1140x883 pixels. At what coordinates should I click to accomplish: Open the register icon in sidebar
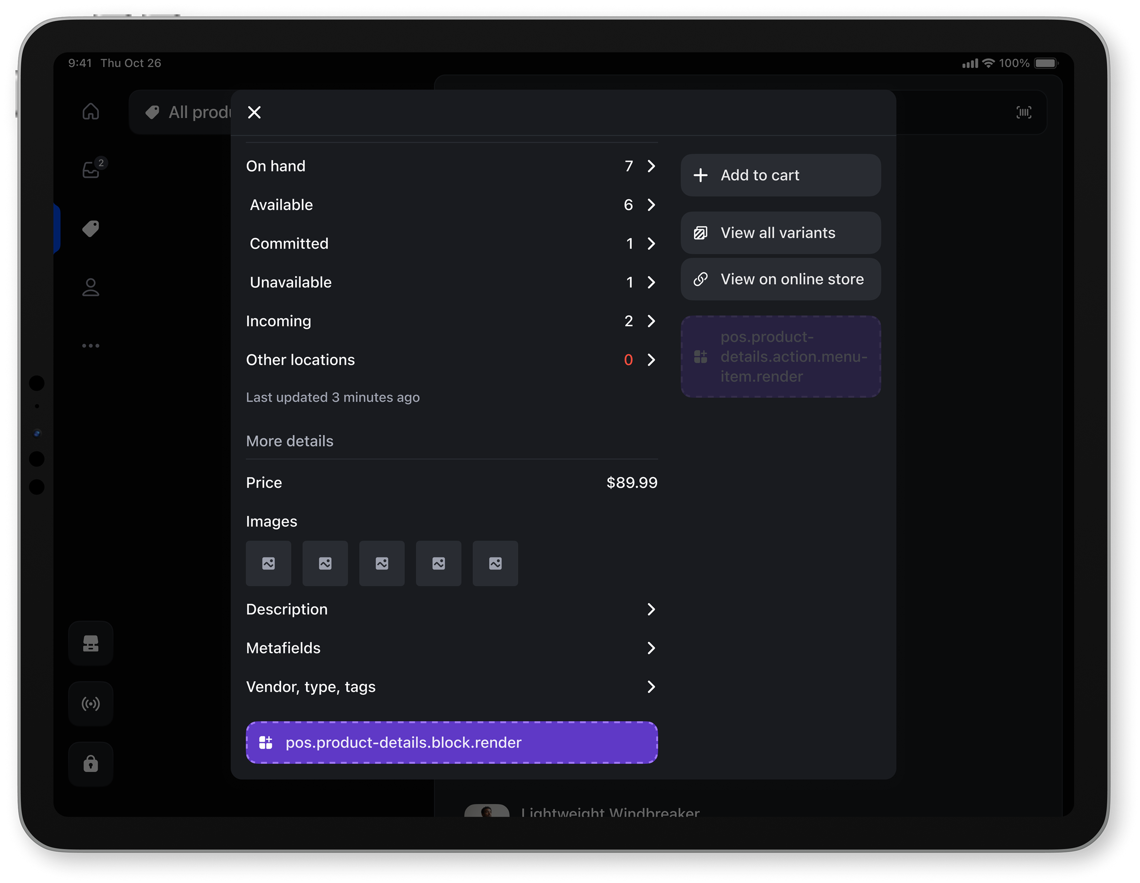[x=91, y=643]
